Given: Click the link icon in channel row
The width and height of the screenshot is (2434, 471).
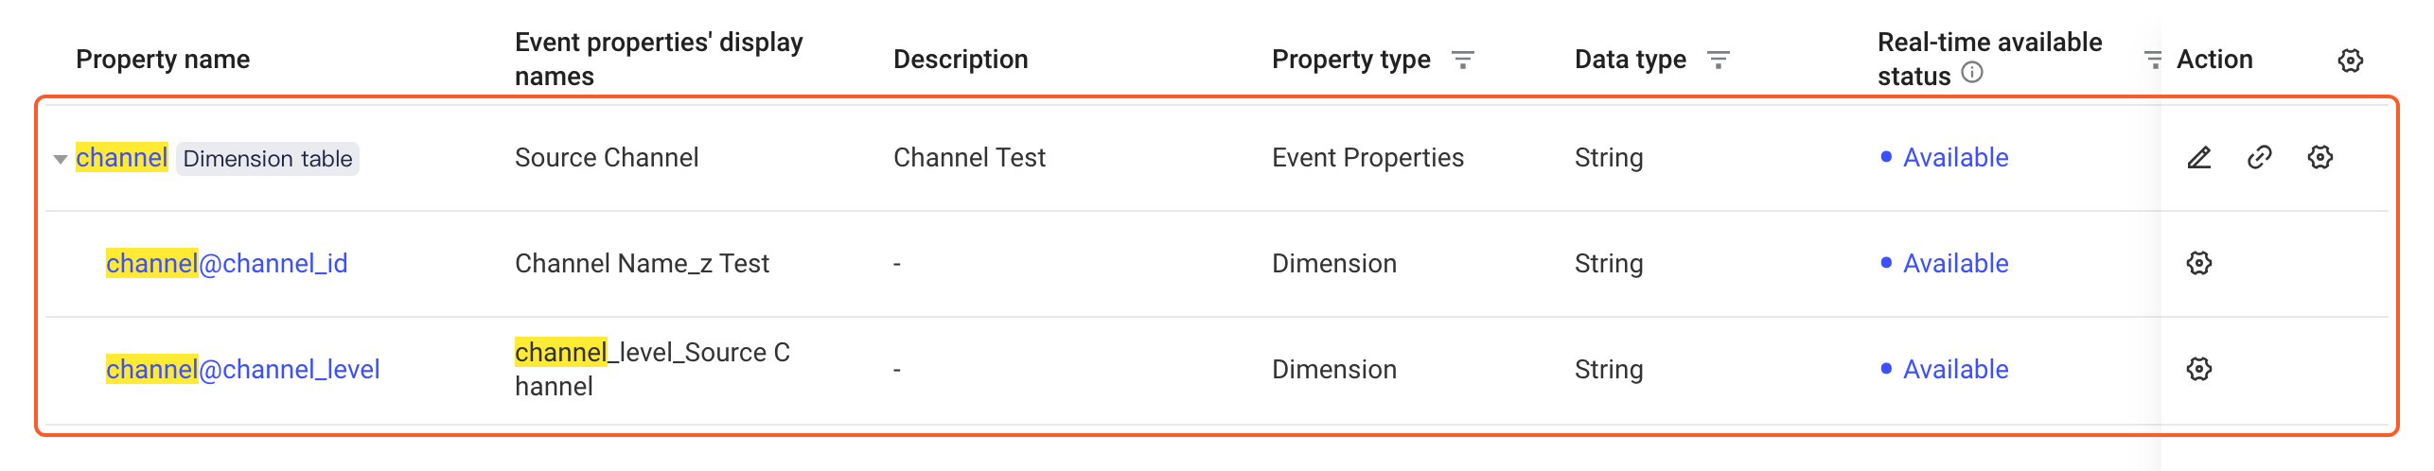Looking at the screenshot, I should coord(2259,158).
